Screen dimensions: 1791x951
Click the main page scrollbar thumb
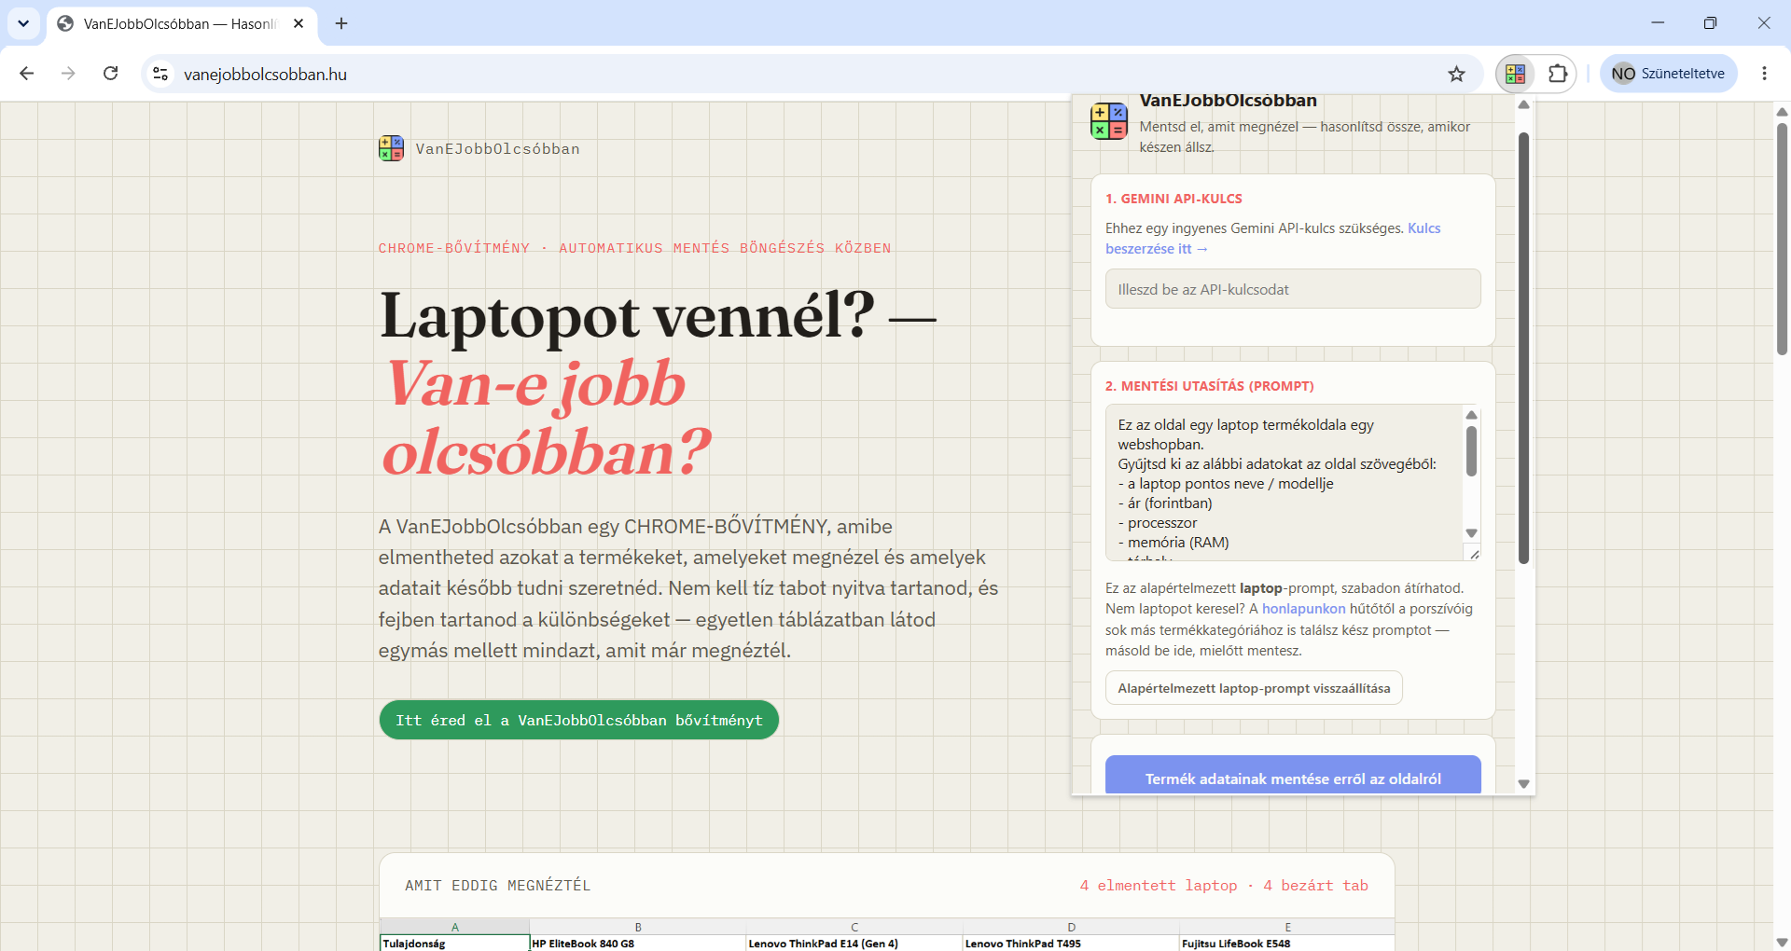[1782, 239]
